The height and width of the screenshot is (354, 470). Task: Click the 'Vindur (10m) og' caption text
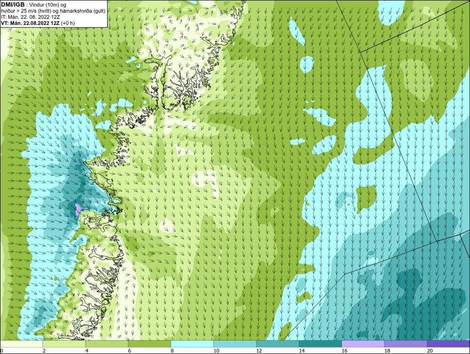[48, 5]
